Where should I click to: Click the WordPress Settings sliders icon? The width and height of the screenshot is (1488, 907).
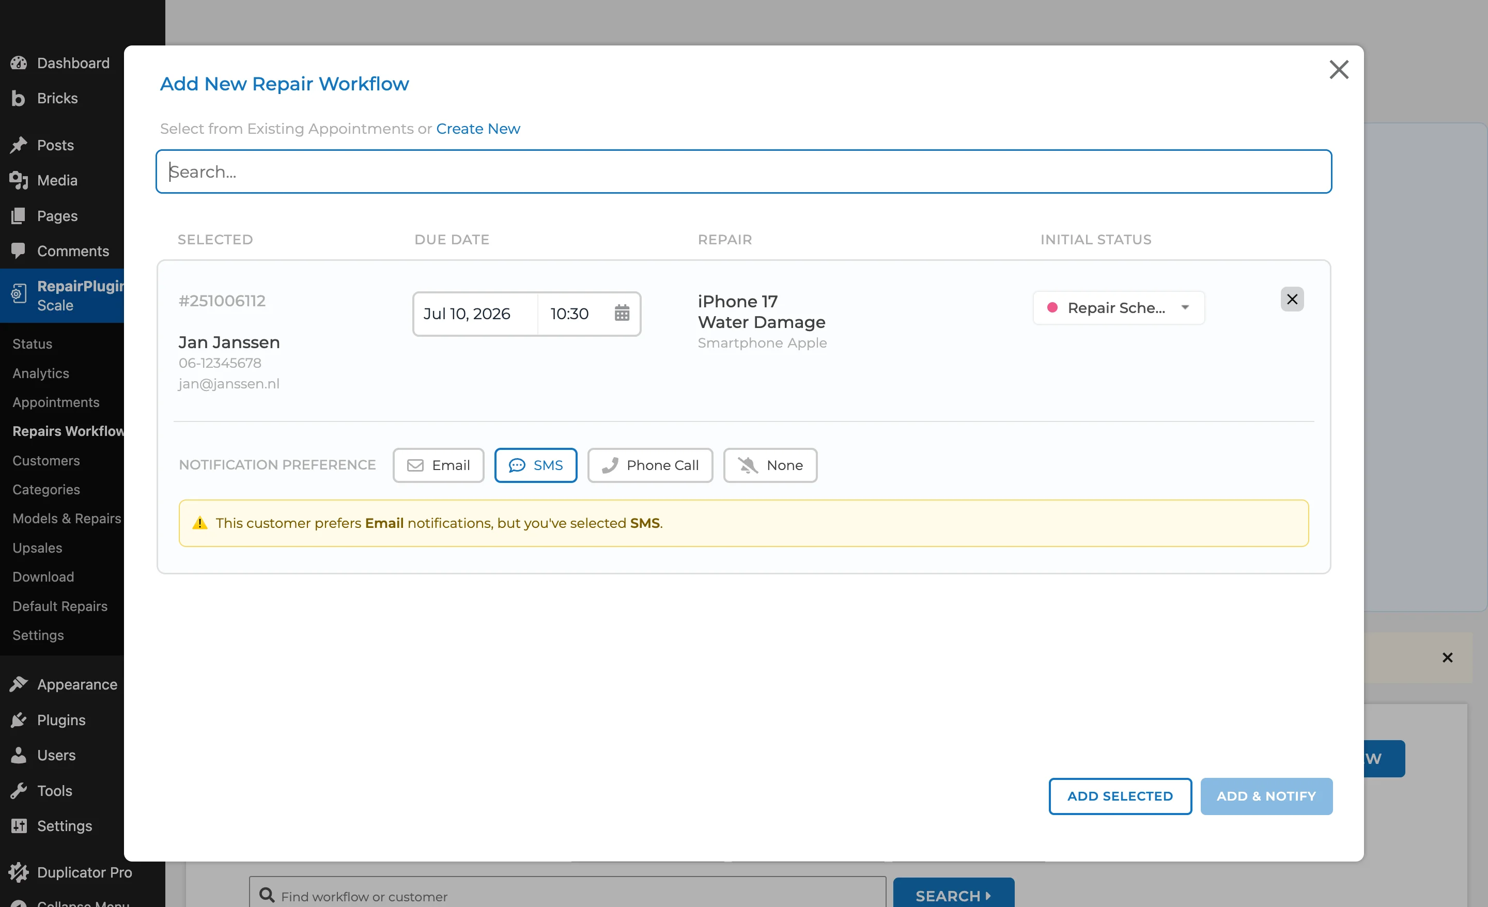click(19, 825)
